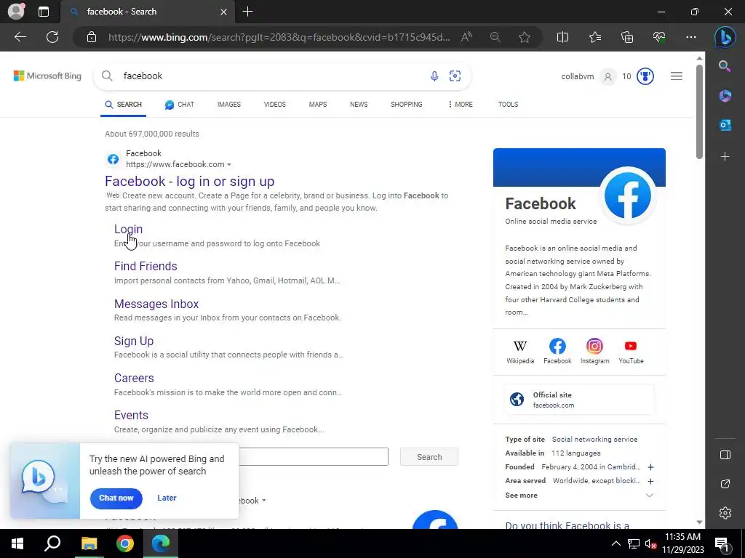Open Browser essentials heart icon
The height and width of the screenshot is (558, 745).
[659, 37]
